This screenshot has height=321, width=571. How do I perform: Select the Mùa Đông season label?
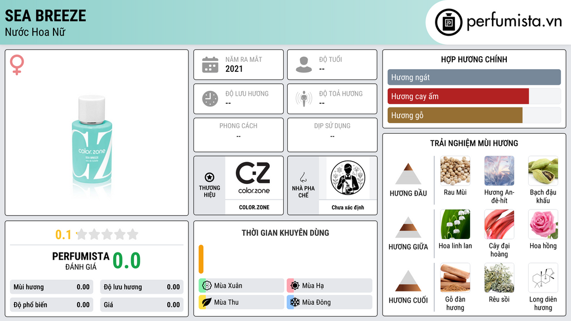[317, 303]
